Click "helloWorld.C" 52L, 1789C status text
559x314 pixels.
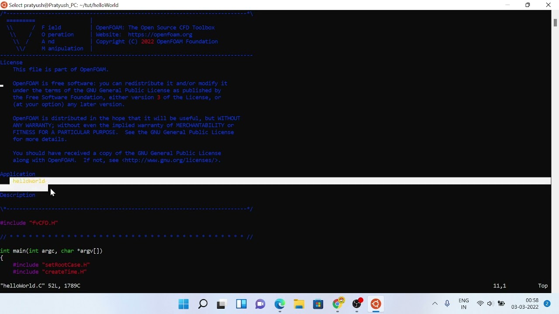pyautogui.click(x=40, y=286)
